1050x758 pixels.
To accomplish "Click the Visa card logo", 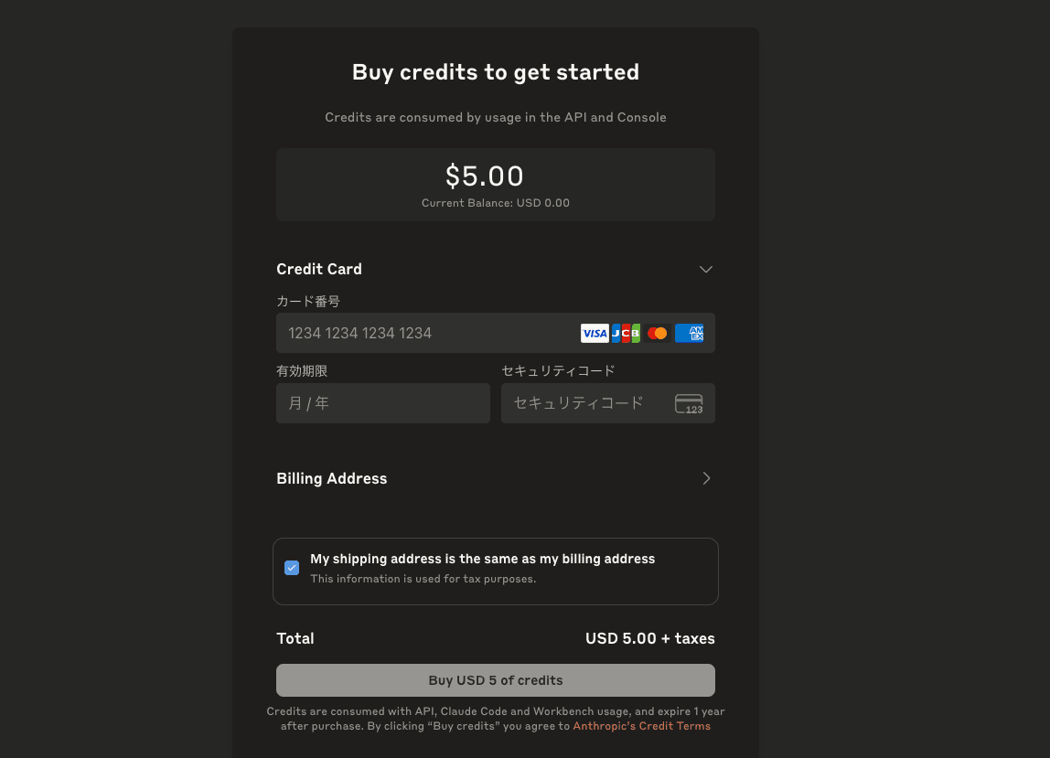I will 595,334.
